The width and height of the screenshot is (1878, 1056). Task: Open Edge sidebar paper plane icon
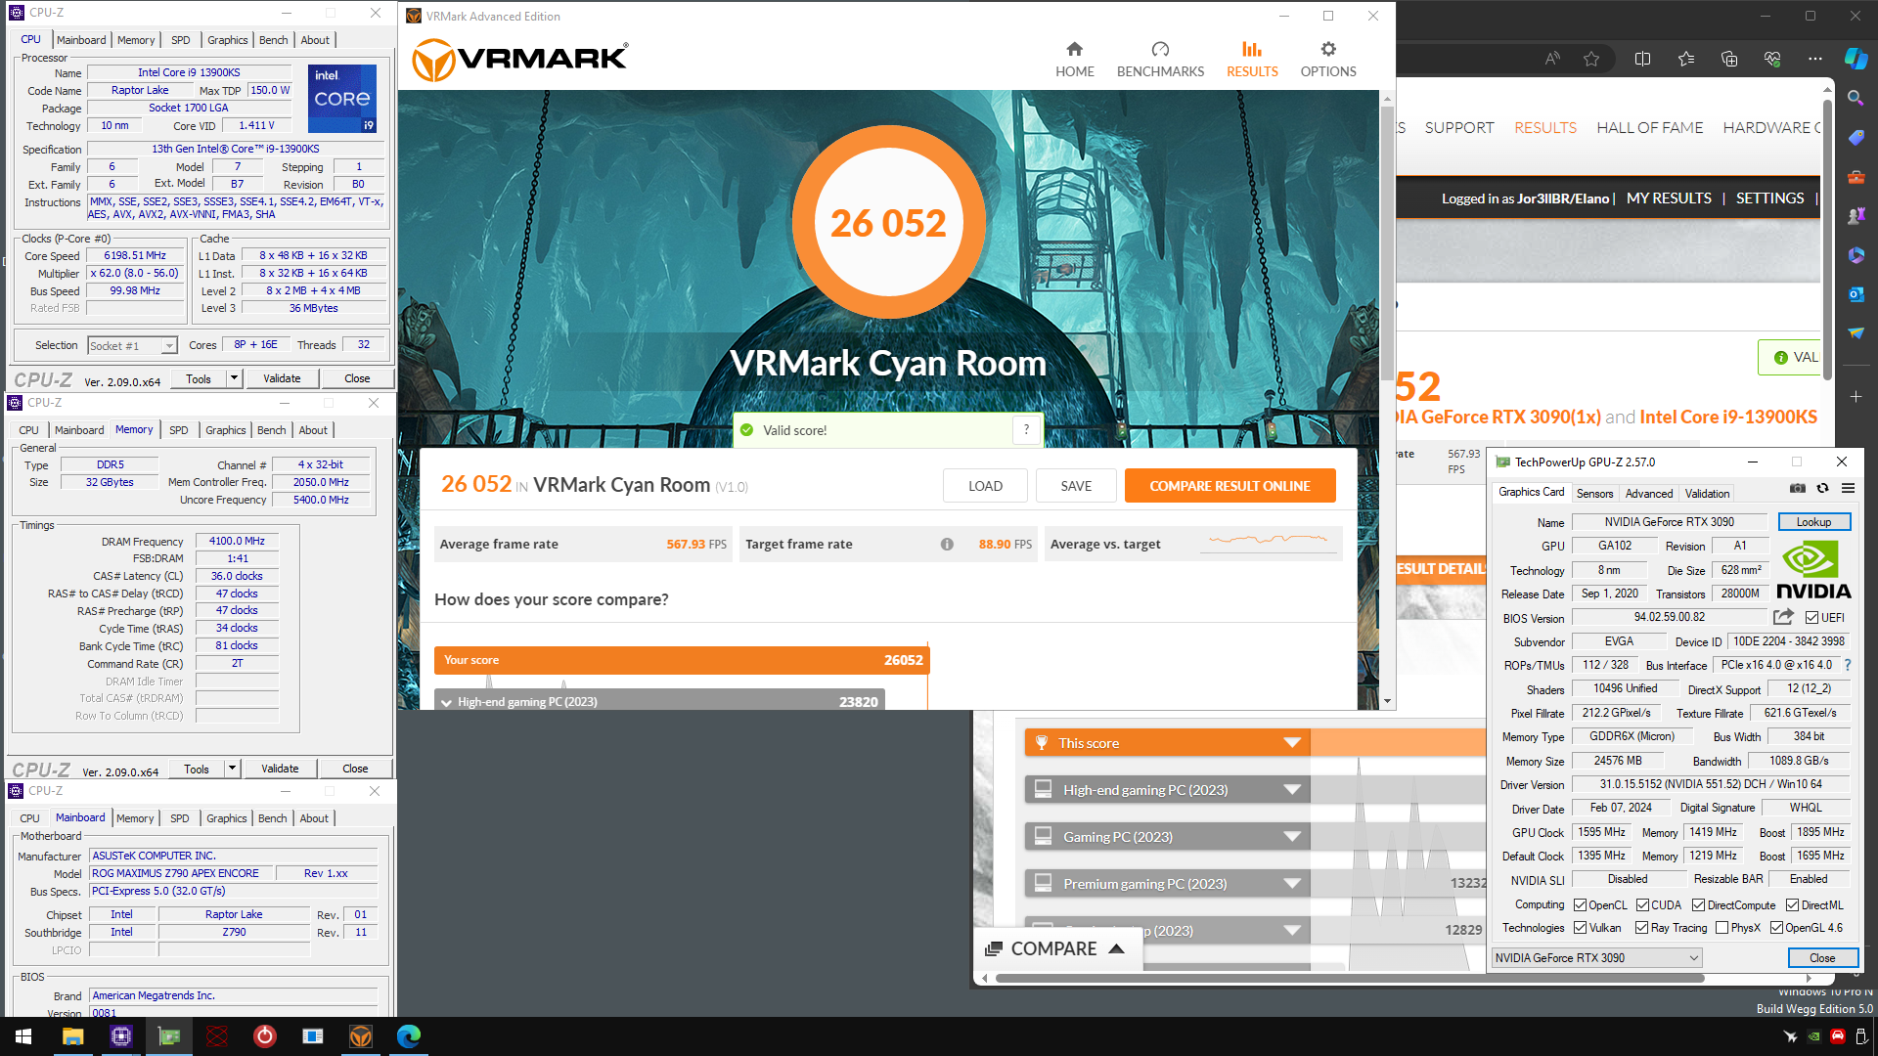[1856, 333]
